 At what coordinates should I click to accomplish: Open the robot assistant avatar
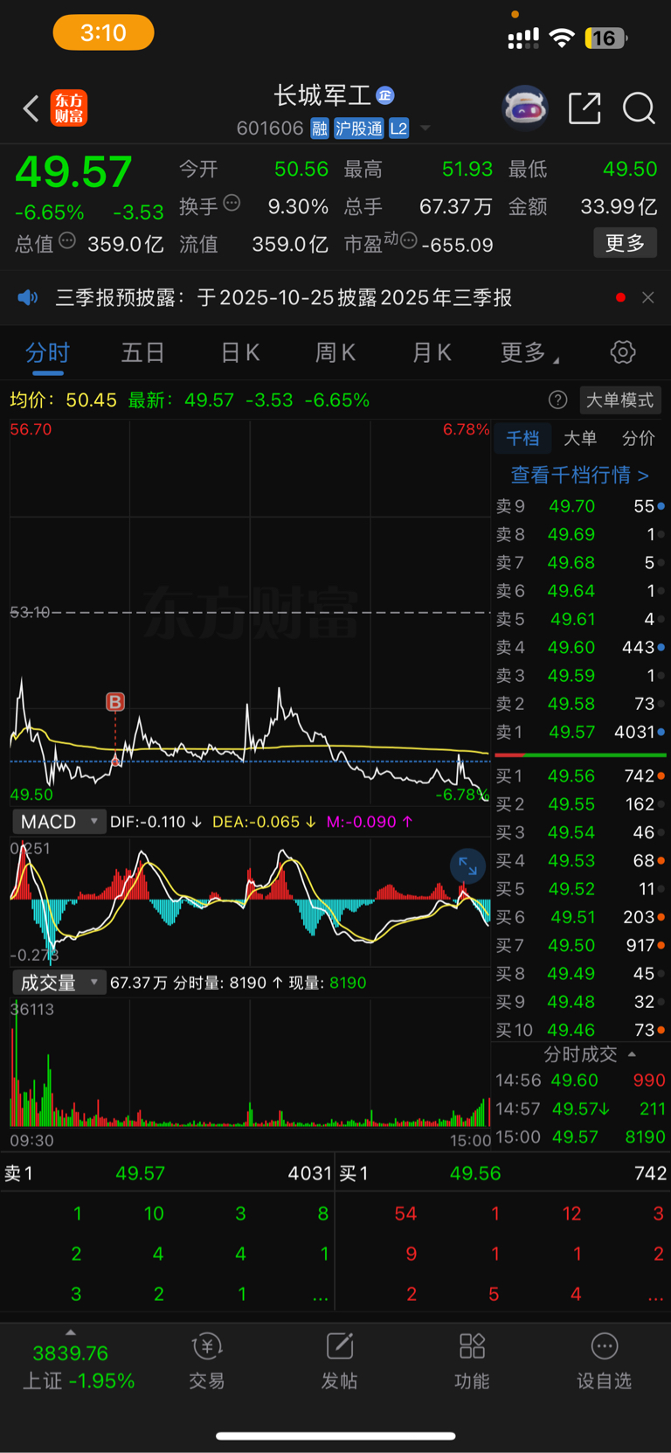(x=524, y=108)
